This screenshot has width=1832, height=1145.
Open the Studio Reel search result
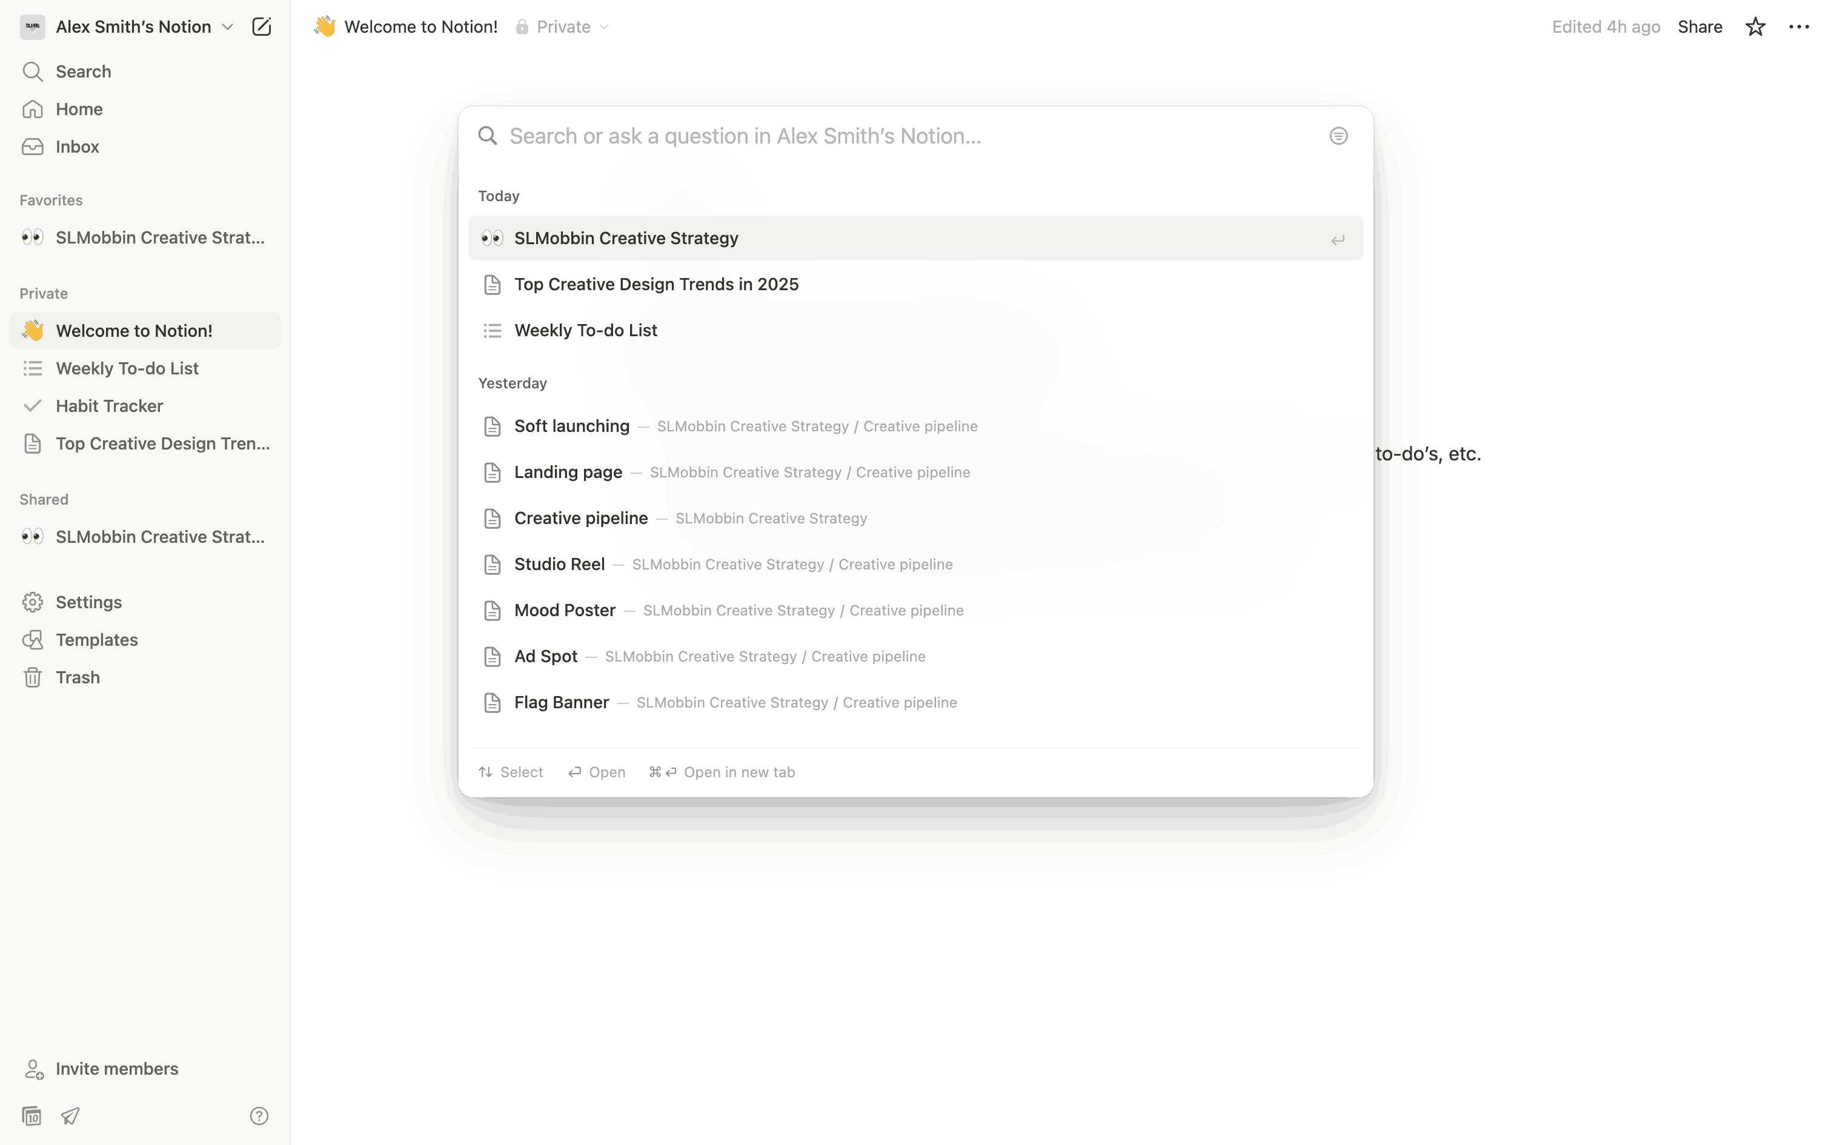click(559, 564)
